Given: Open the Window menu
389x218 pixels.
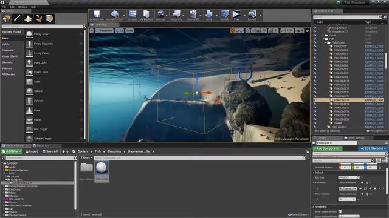Looking at the screenshot, I should coord(22,7).
